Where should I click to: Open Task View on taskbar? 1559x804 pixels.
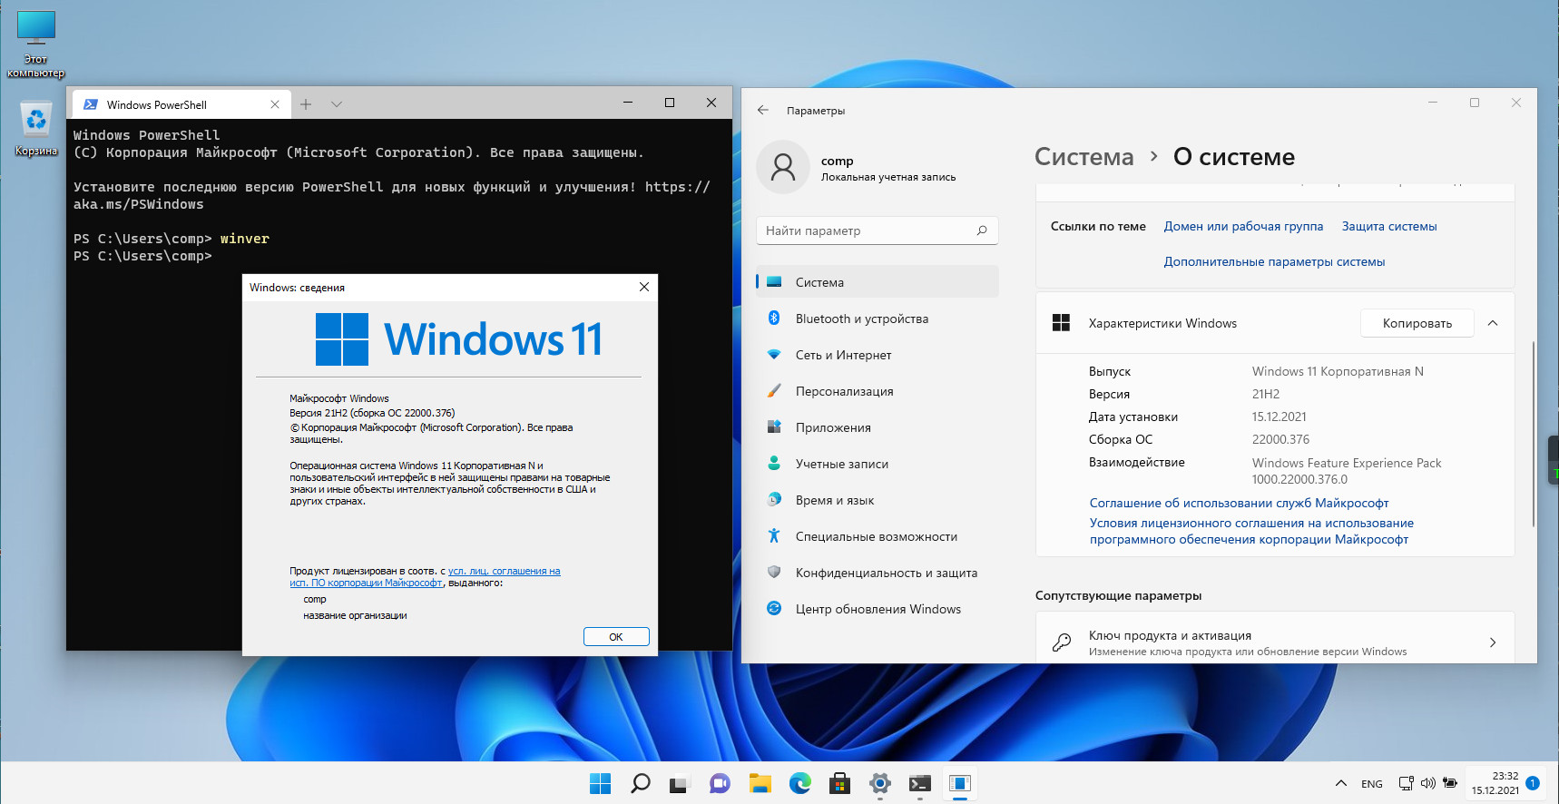(x=680, y=783)
